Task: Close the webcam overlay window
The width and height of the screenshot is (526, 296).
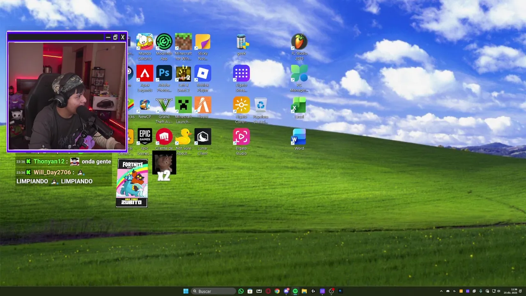Action: [x=122, y=37]
